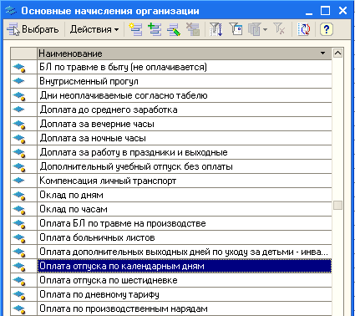Add new entry by copying icon

tap(155, 29)
